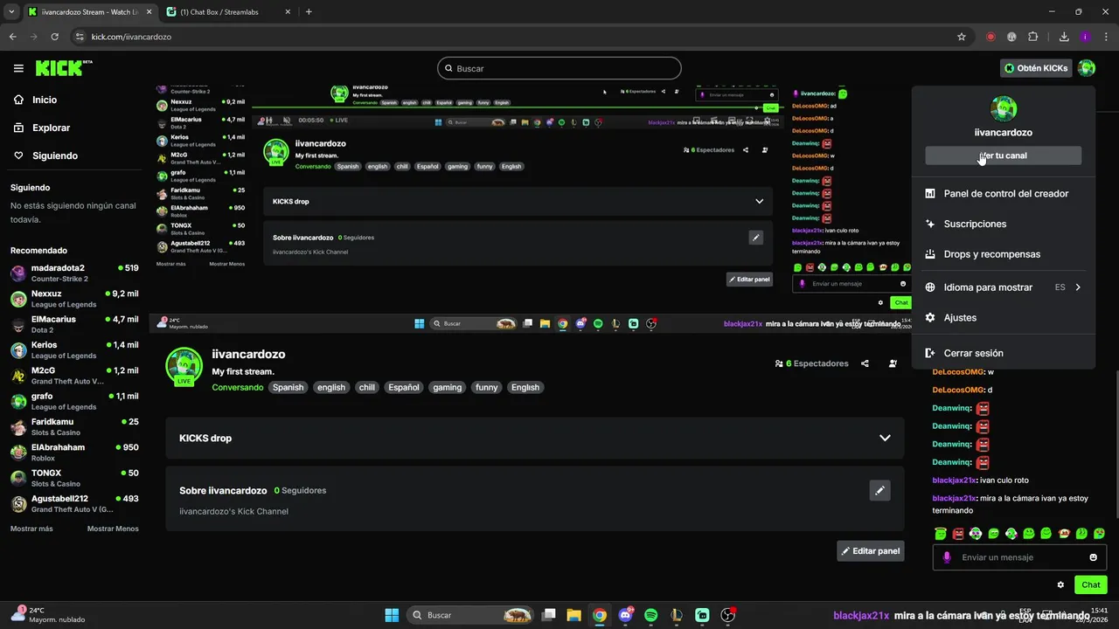Open madaradota2 recommended channel
Image resolution: width=1119 pixels, height=629 pixels.
tap(74, 273)
